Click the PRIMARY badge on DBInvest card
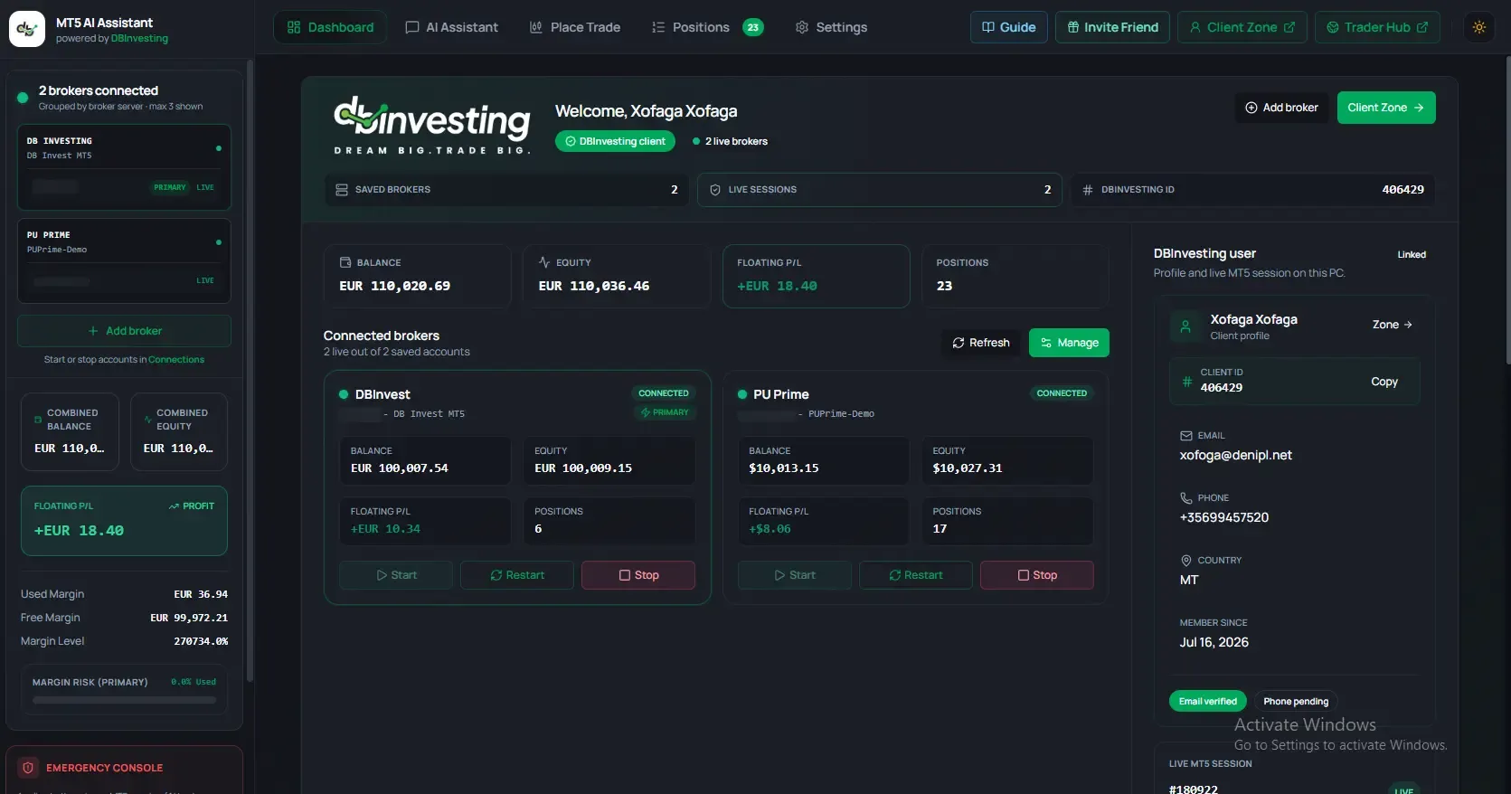1511x794 pixels. tap(665, 412)
